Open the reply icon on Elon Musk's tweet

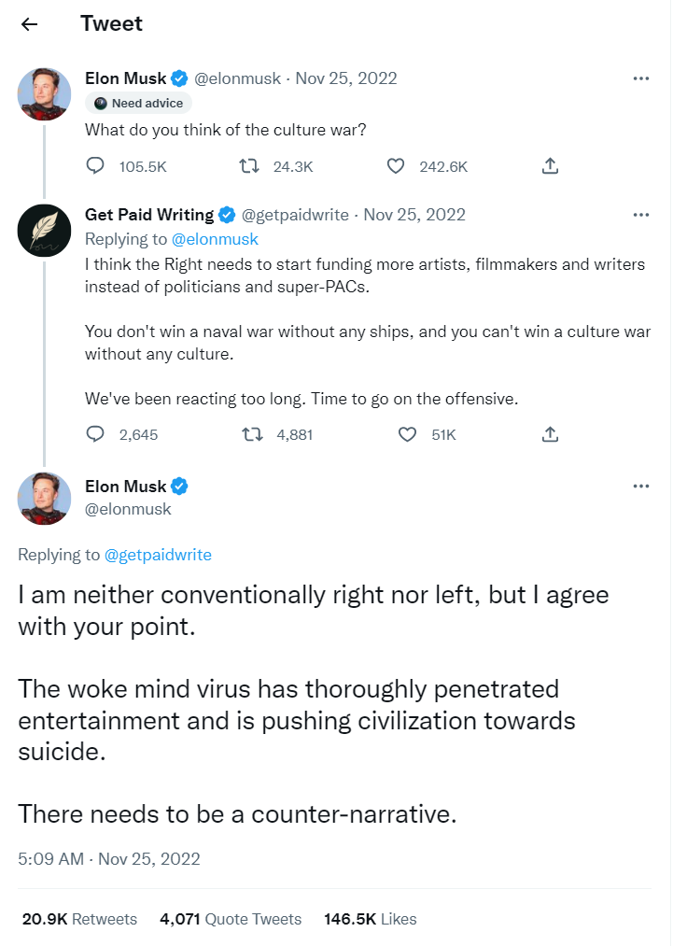coord(93,165)
